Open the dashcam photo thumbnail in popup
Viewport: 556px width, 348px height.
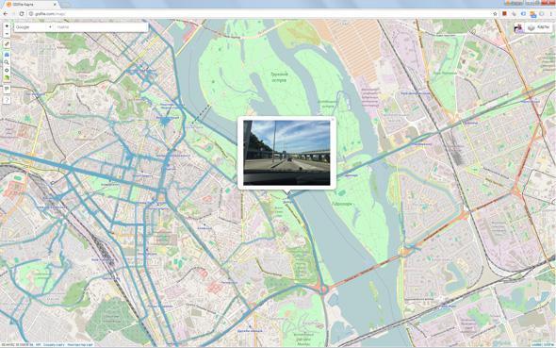[286, 153]
